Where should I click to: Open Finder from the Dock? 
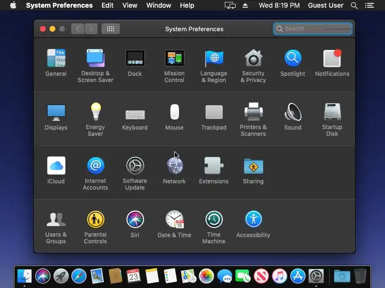[25, 276]
